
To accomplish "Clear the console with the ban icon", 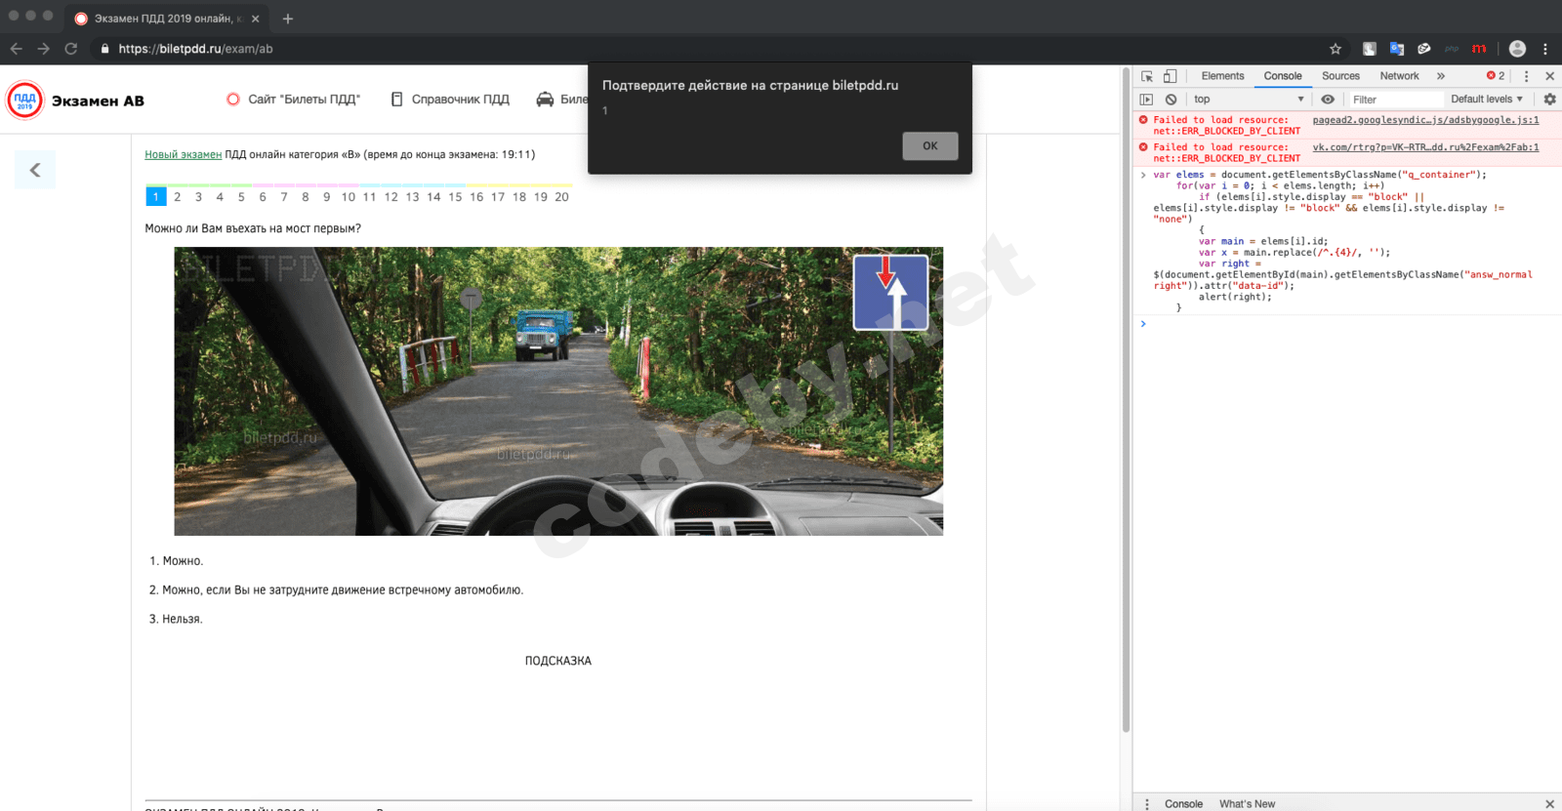I will [x=1171, y=100].
